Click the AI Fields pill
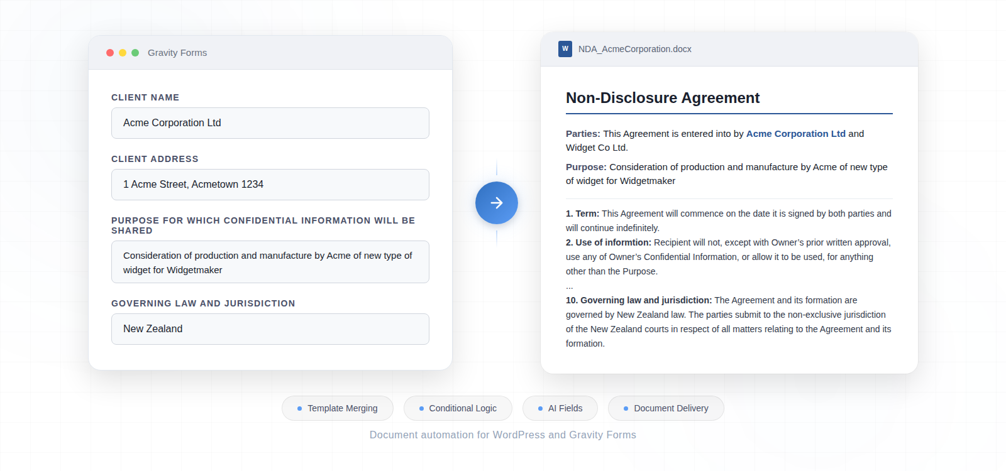 560,408
